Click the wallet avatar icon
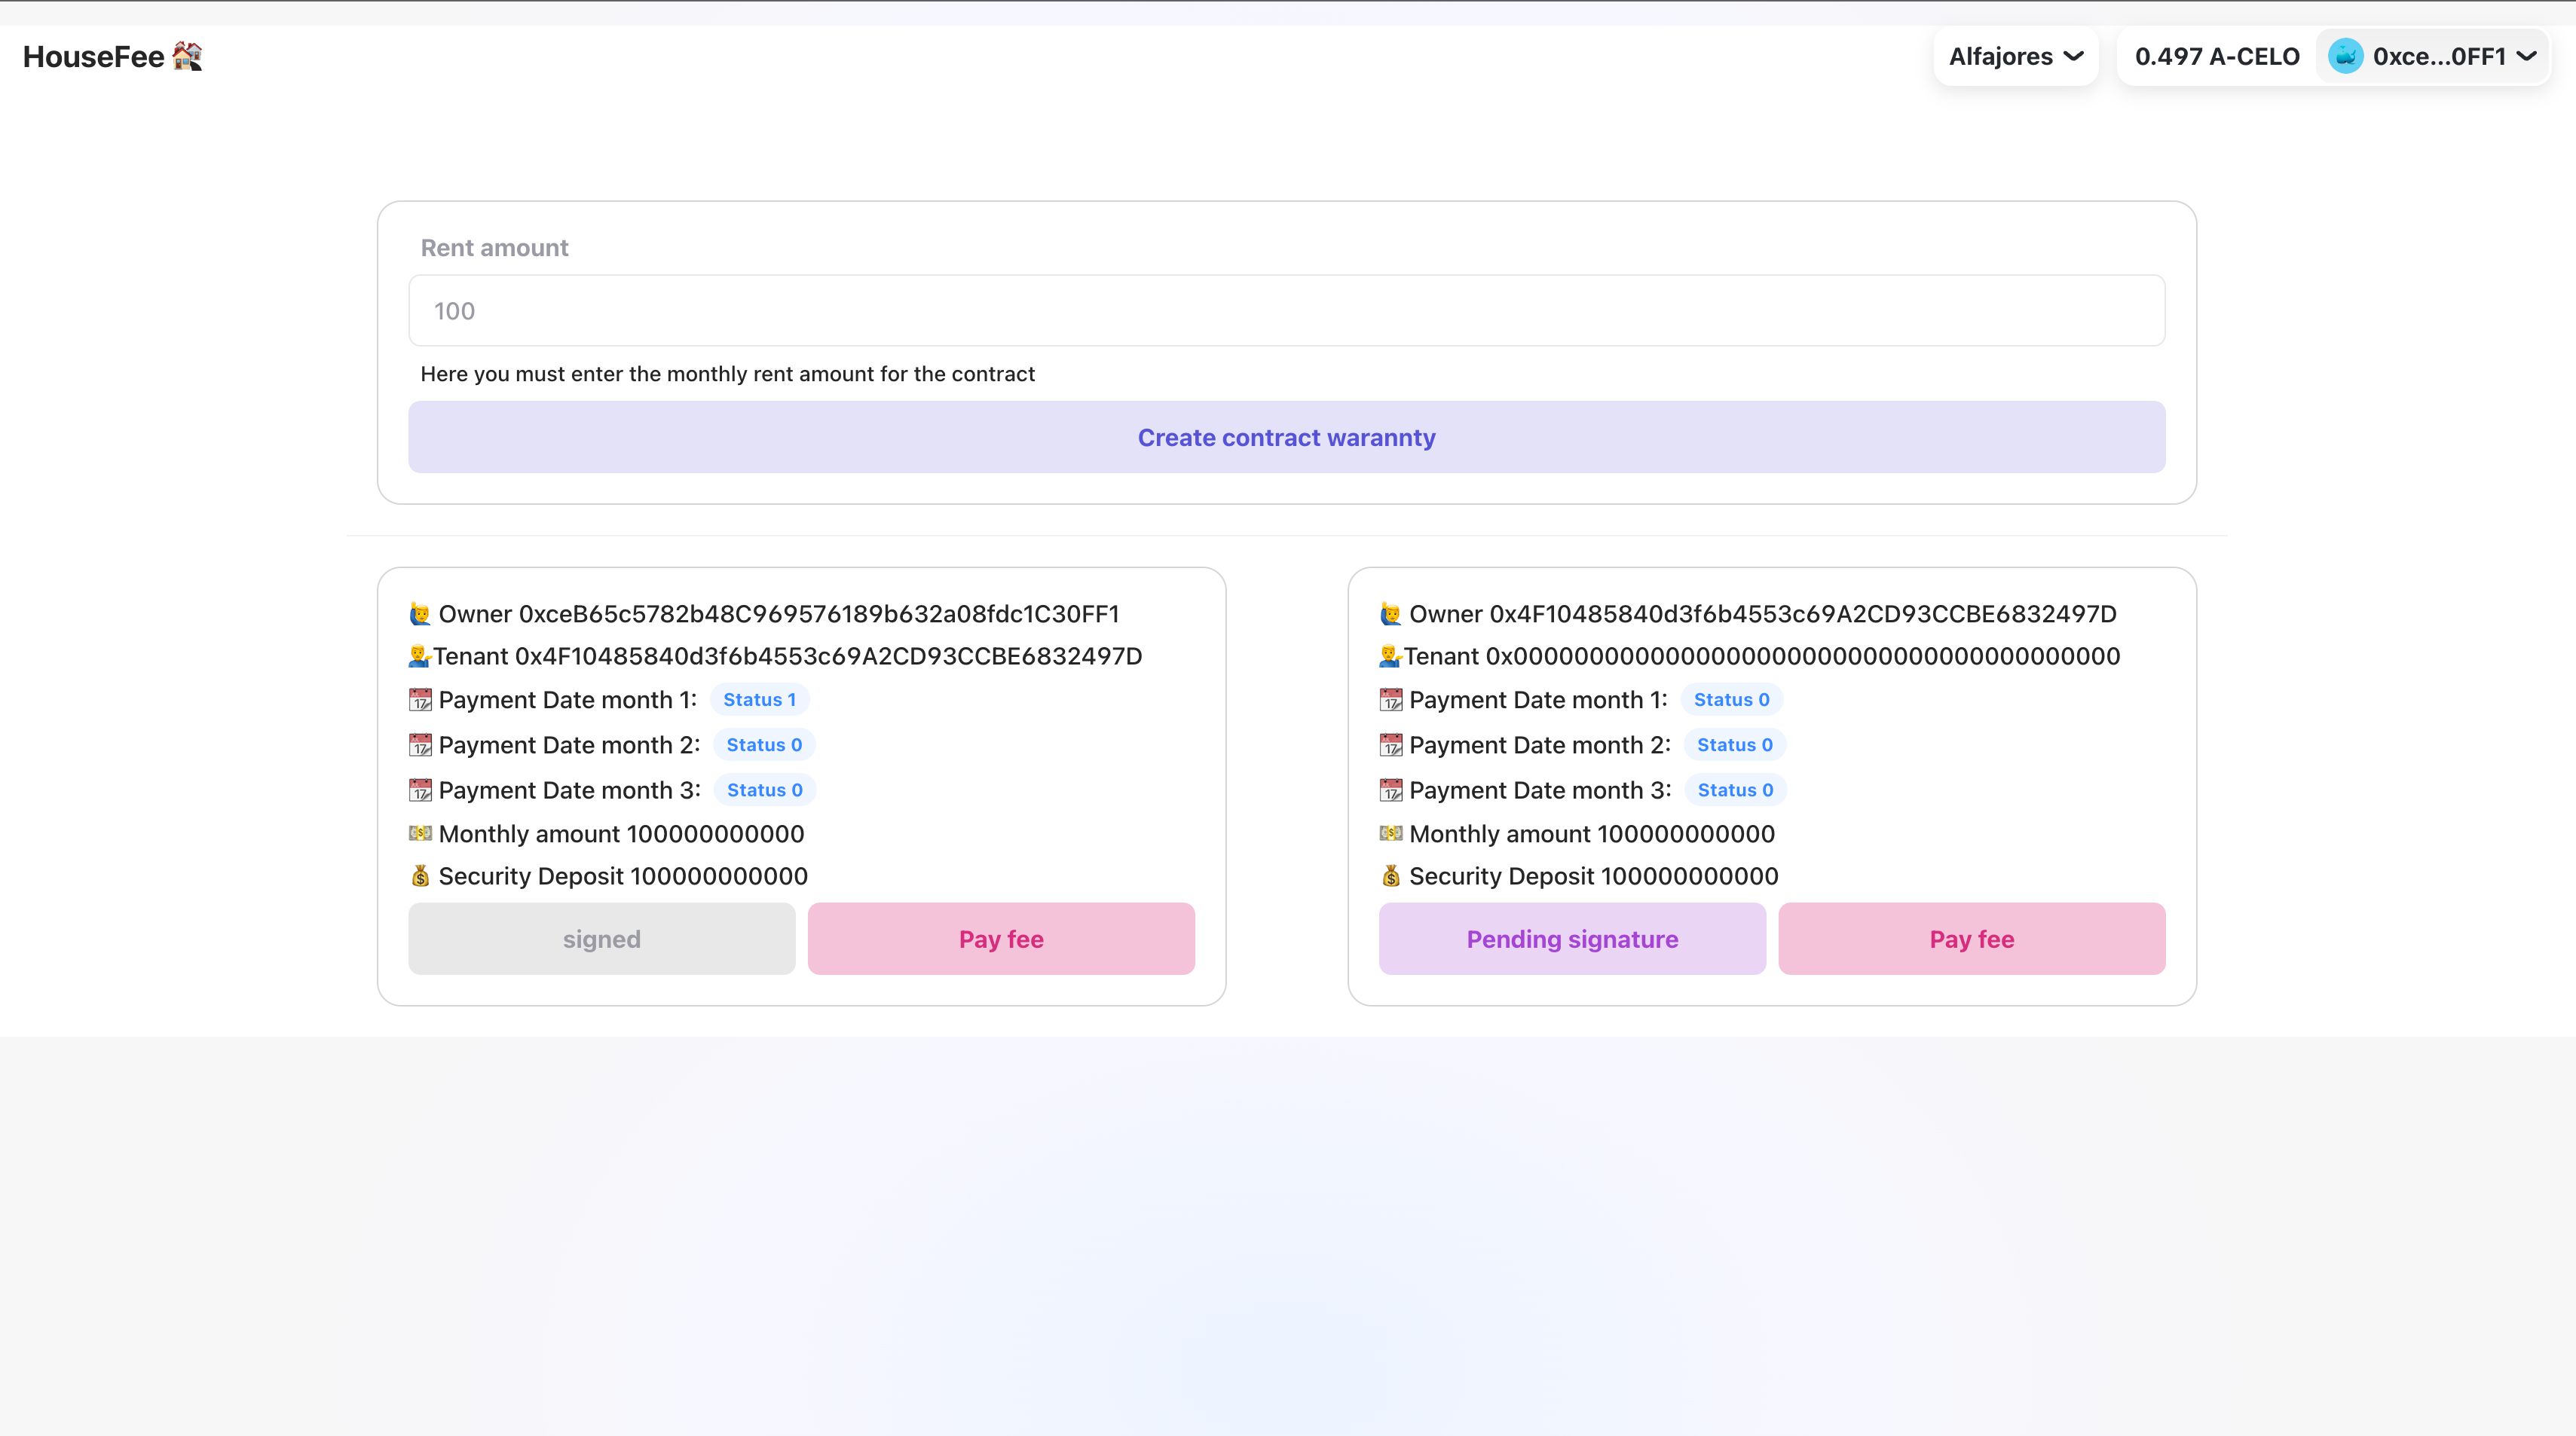 click(x=2345, y=56)
